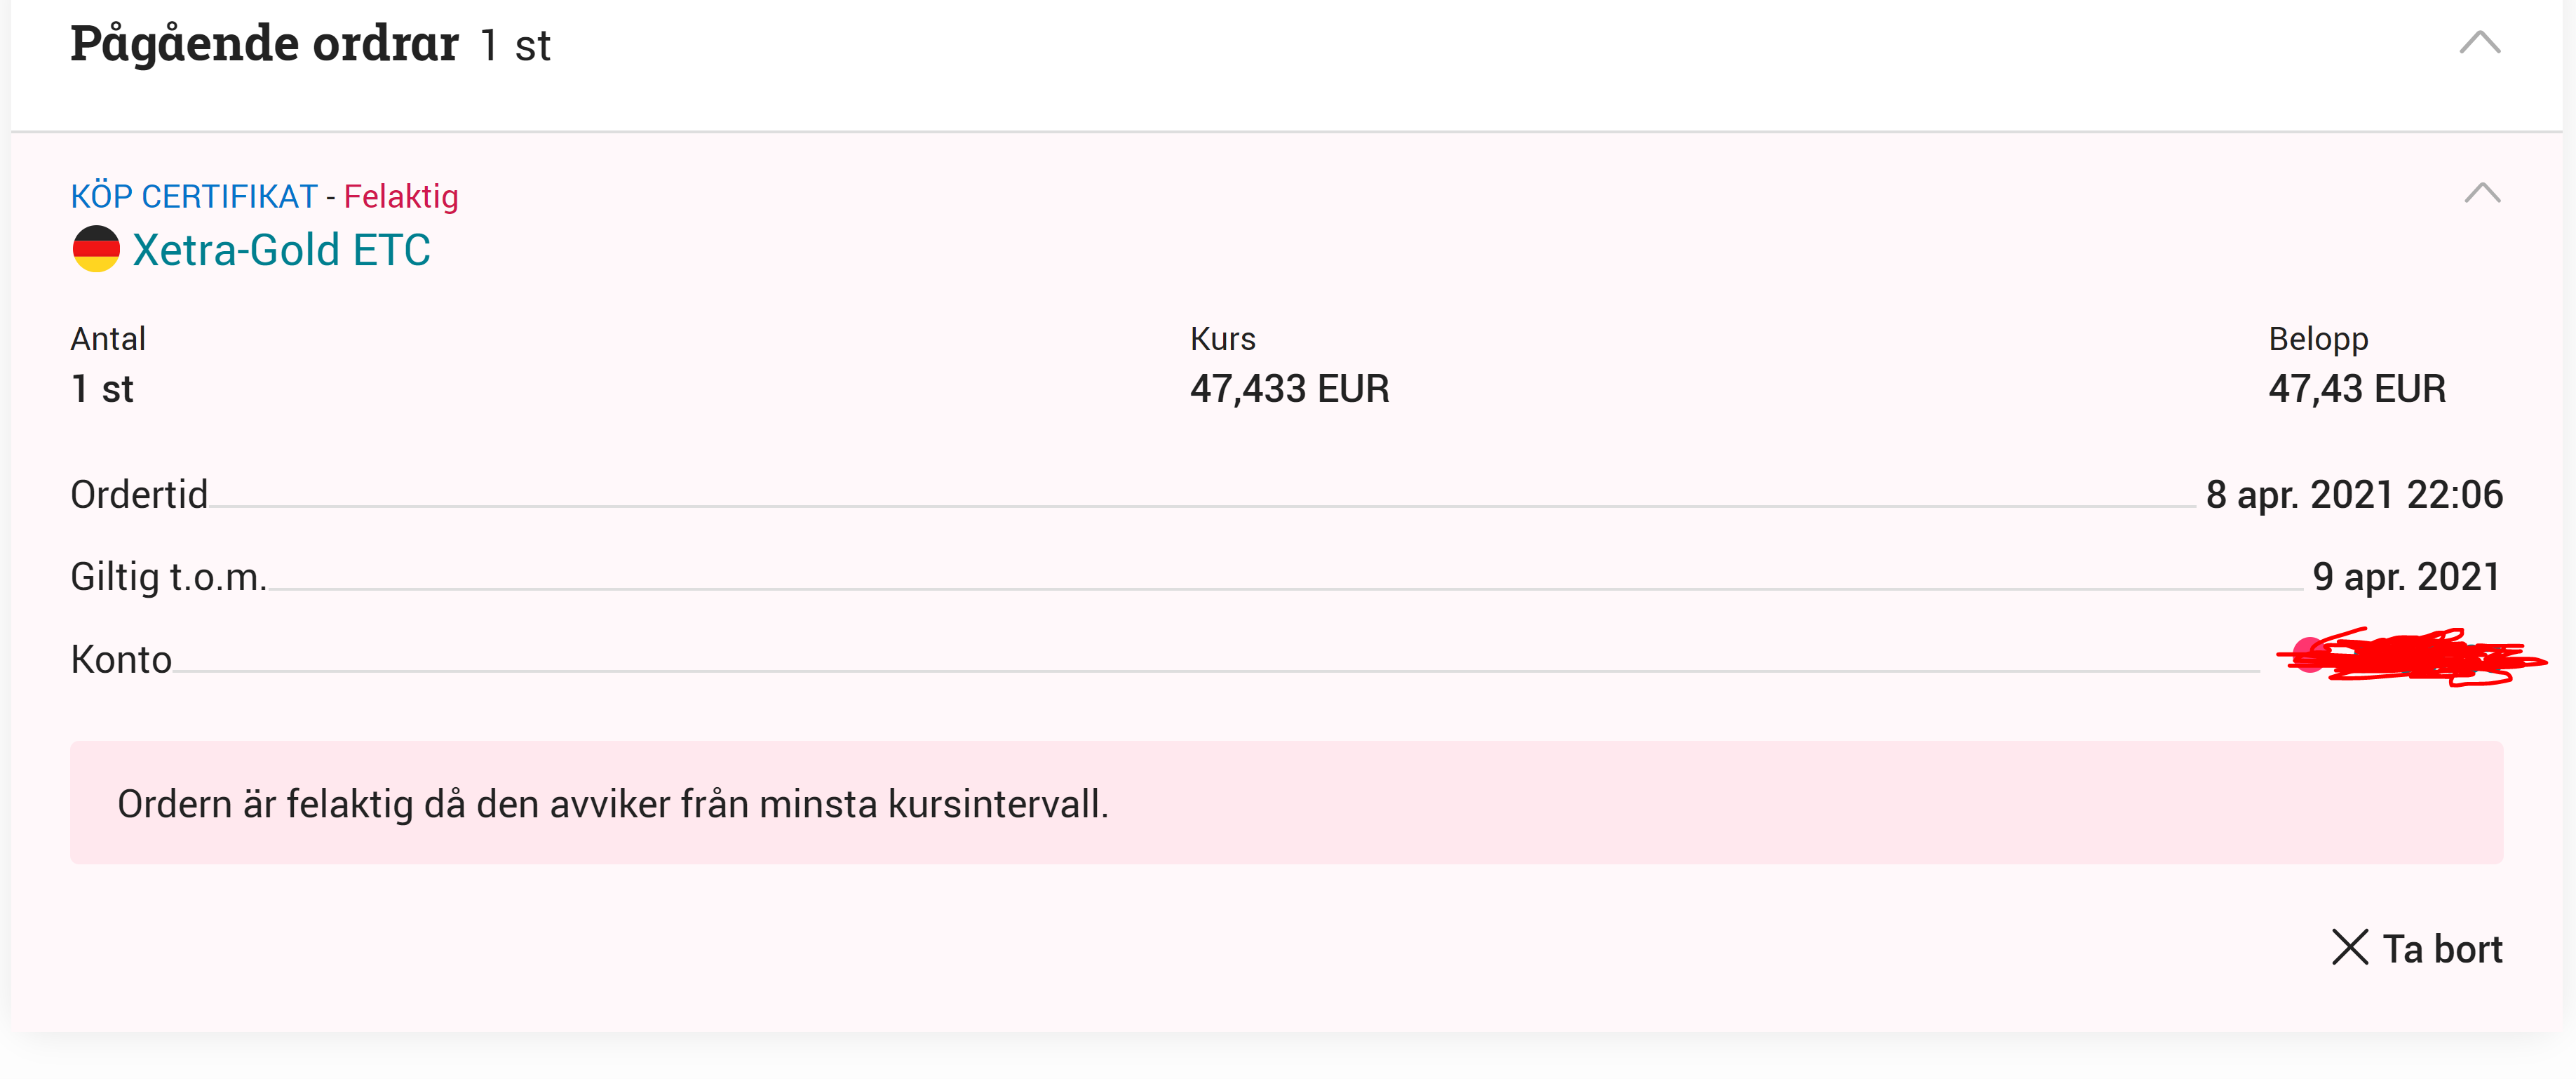2576x1079 pixels.
Task: Click the Ordertid label
Action: [139, 494]
